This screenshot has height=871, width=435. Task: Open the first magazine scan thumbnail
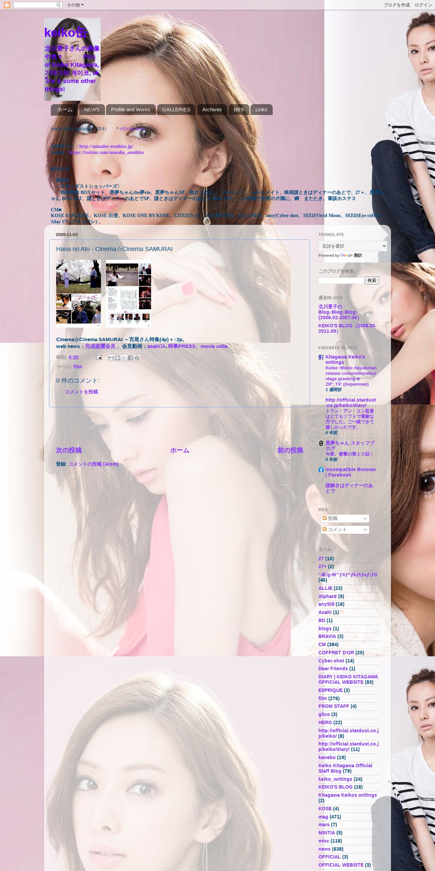79,293
